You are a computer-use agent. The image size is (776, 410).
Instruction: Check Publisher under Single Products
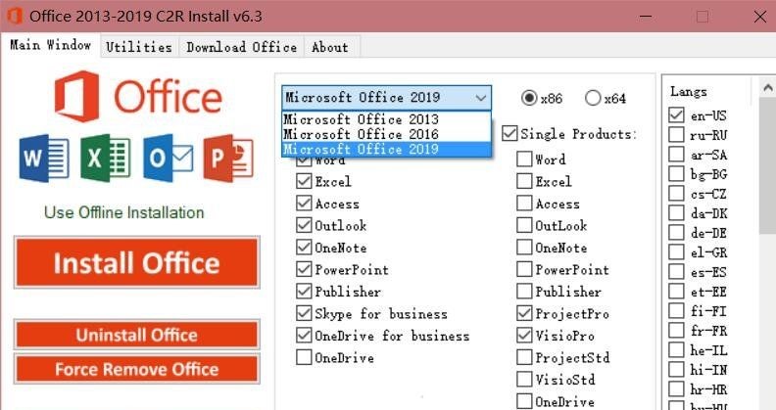524,291
